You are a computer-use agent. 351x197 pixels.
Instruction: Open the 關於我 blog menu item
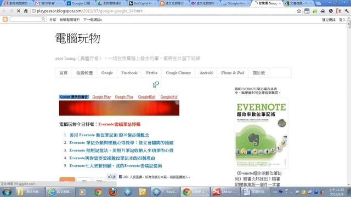259,73
